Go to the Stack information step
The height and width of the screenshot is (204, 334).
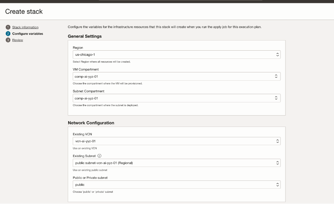click(25, 27)
